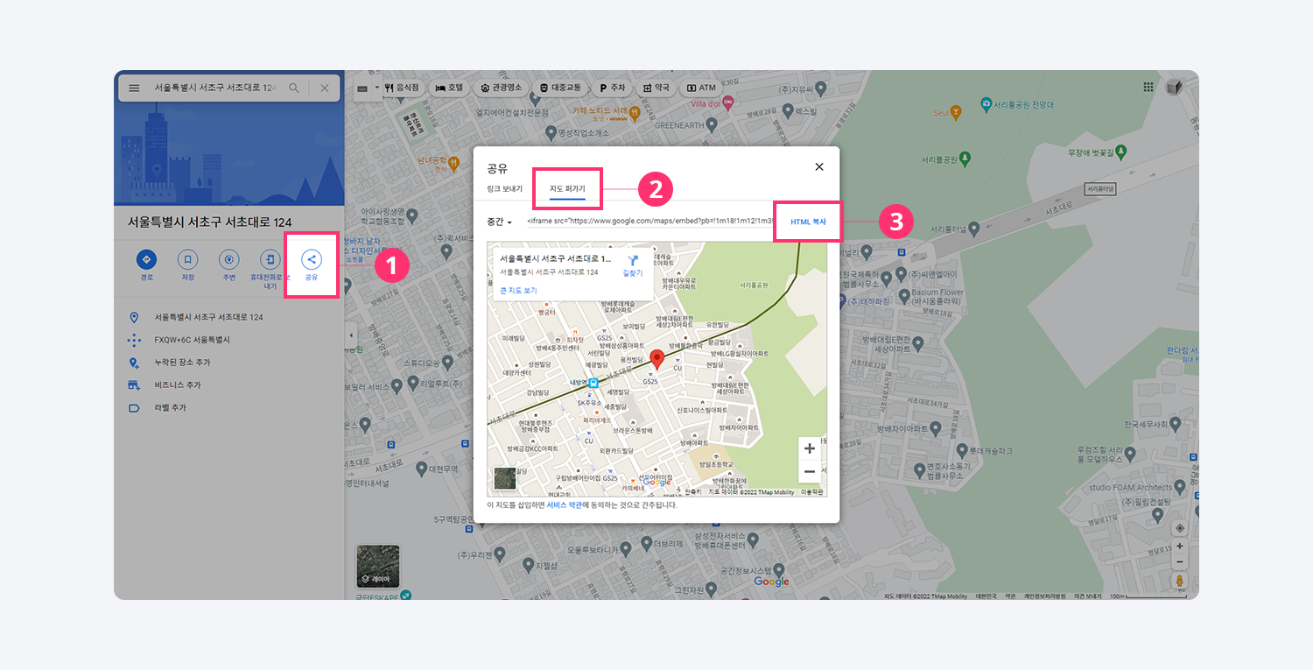This screenshot has height=670, width=1313.
Task: Switch to the 링크 보내기 tab
Action: [504, 188]
